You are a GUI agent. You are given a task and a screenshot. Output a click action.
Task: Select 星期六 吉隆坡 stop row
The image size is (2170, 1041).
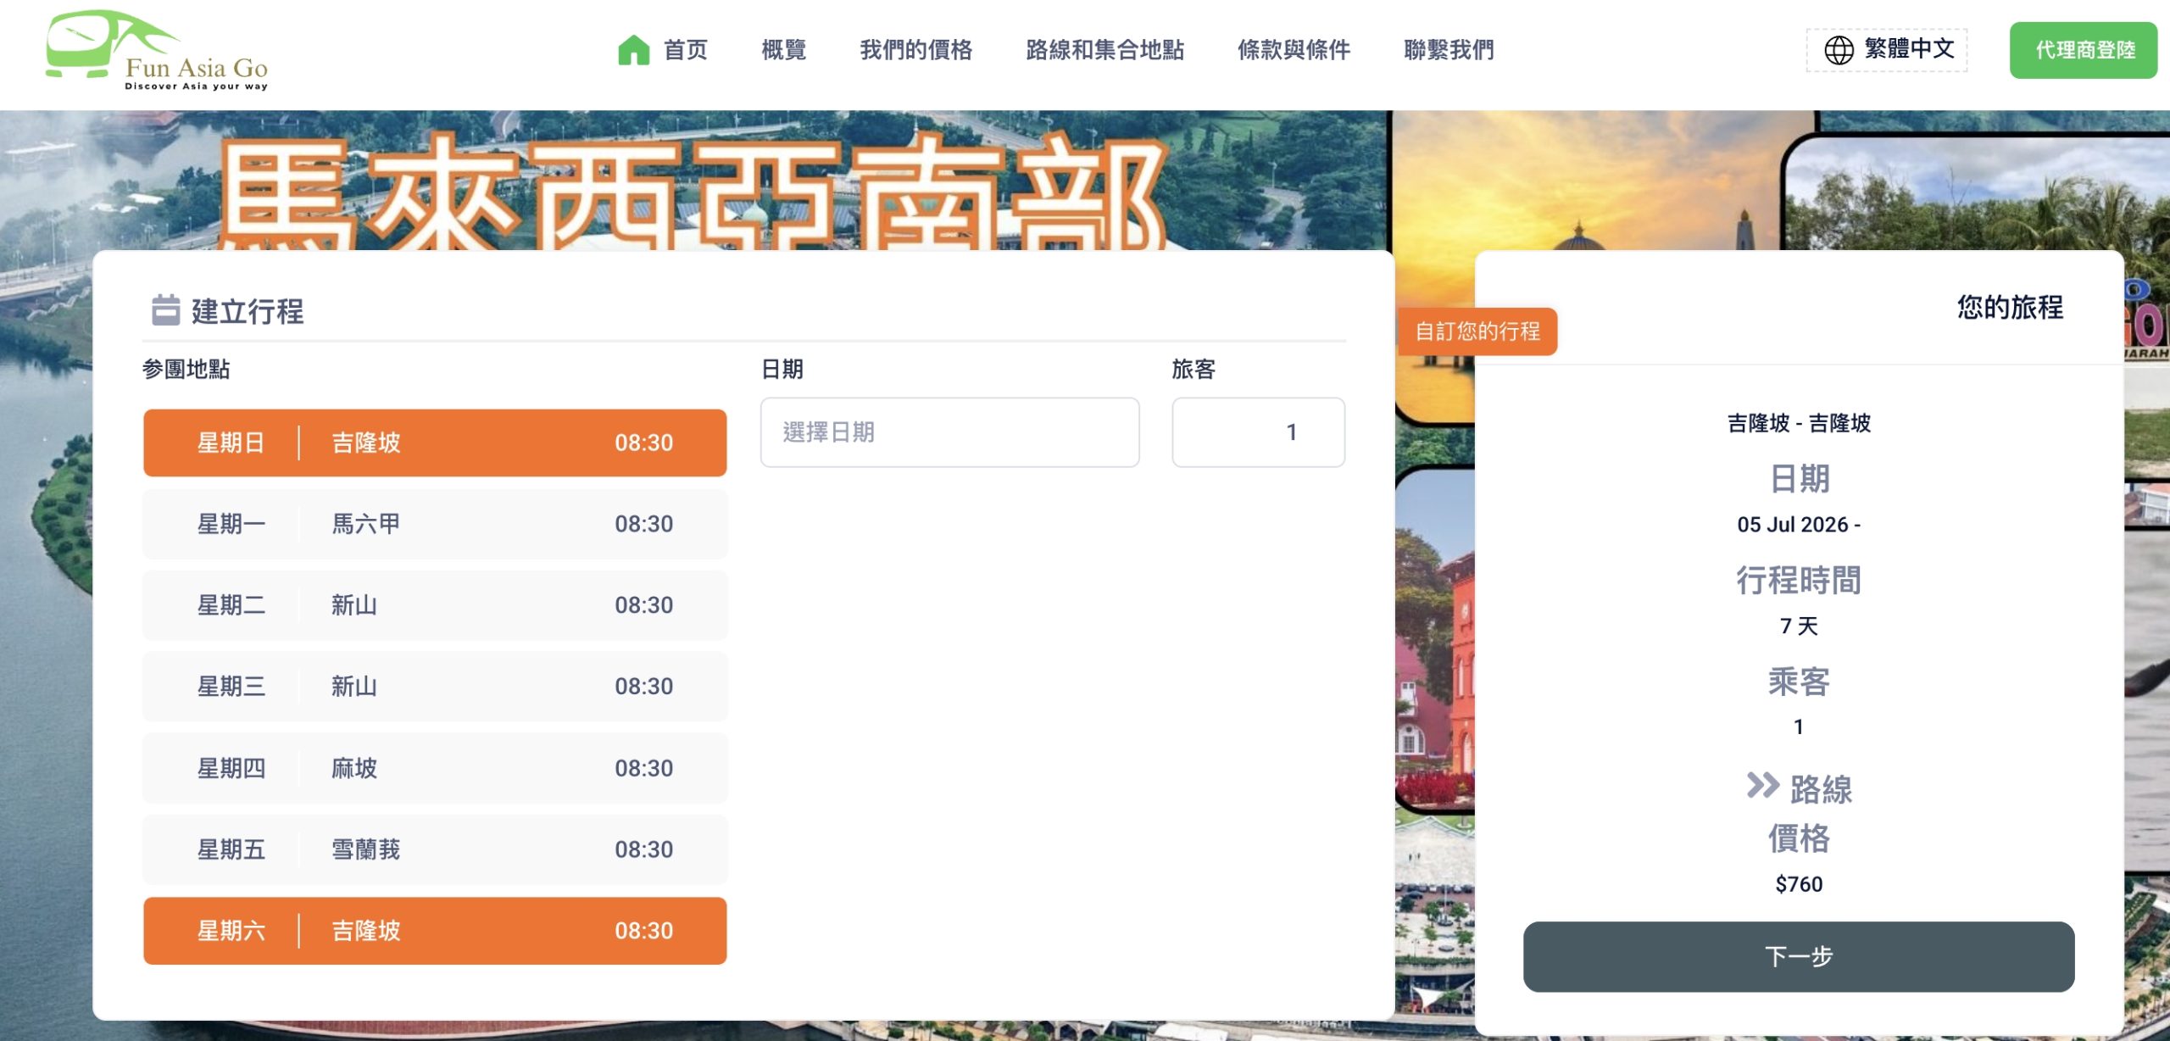[435, 931]
